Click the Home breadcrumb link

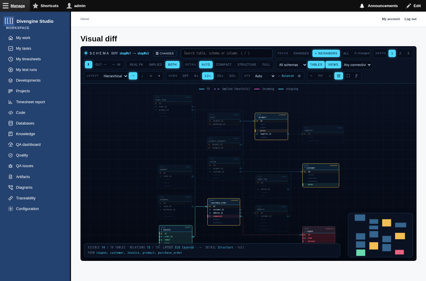point(85,19)
